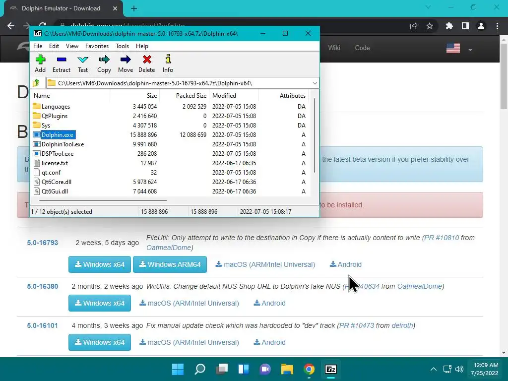The width and height of the screenshot is (508, 381).
Task: Open taskbar Search
Action: pos(200,369)
